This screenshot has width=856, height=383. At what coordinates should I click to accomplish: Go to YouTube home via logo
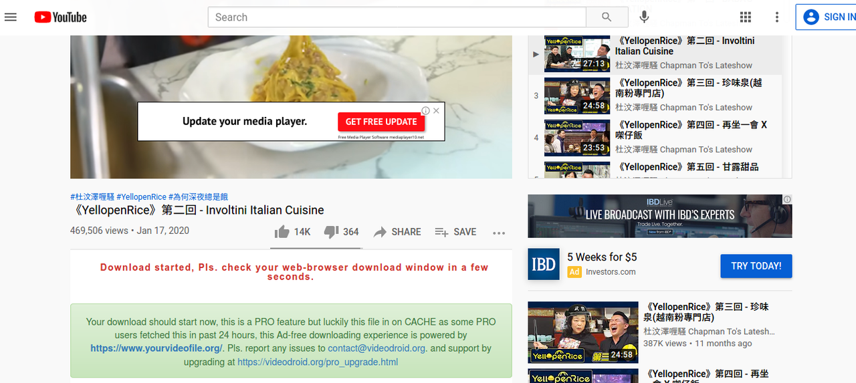coord(60,17)
